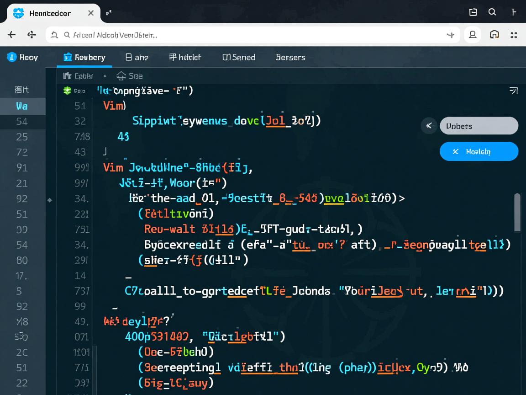526x395 pixels.
Task: Click the headphones-shaped icon in the browser toolbar
Action: [x=494, y=35]
